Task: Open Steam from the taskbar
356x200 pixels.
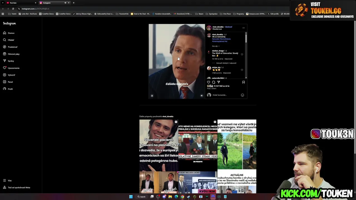Action: coord(189,197)
